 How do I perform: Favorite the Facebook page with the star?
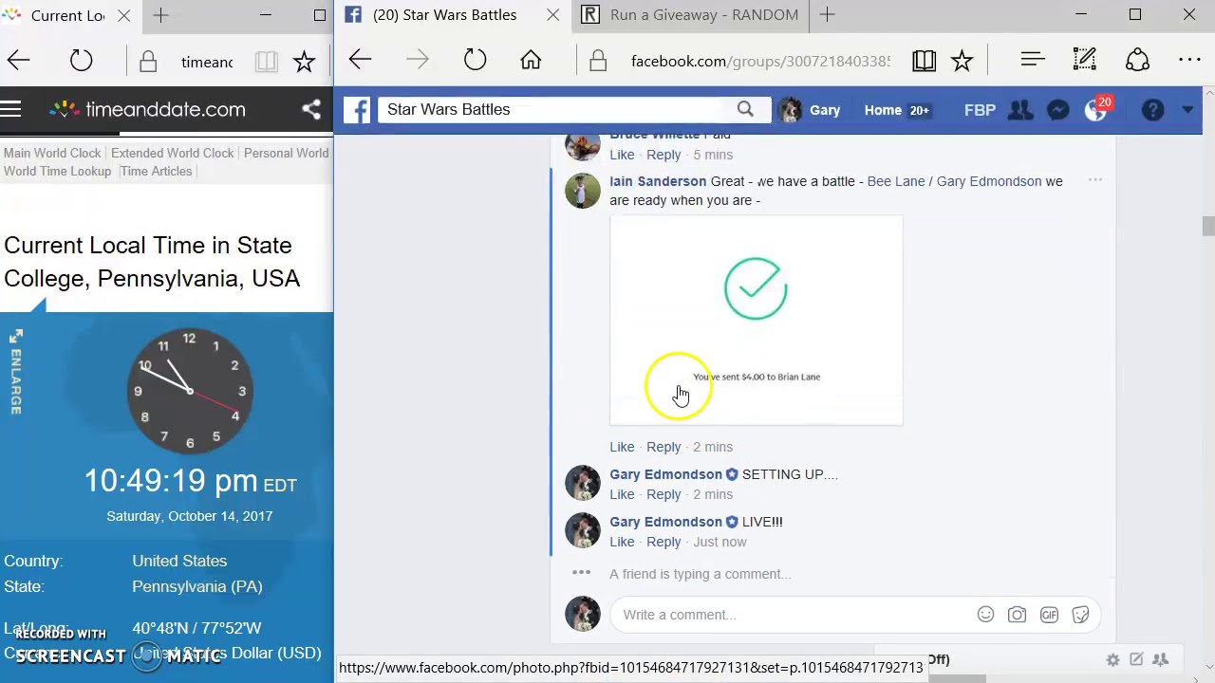coord(962,61)
